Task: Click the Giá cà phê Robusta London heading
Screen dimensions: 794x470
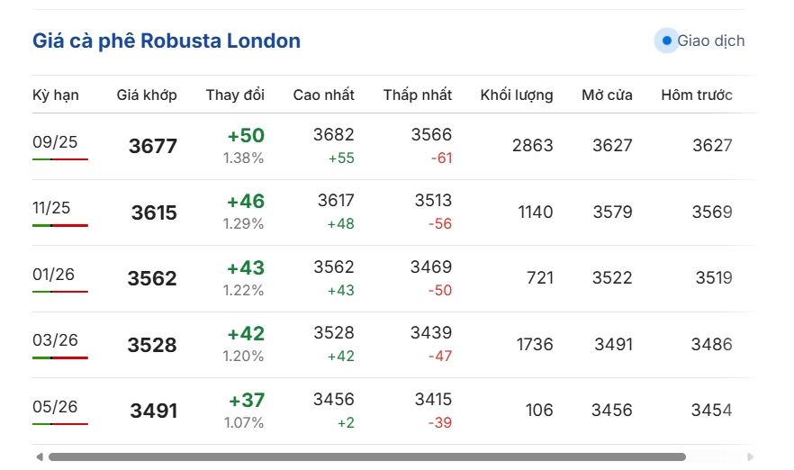Action: coord(167,41)
